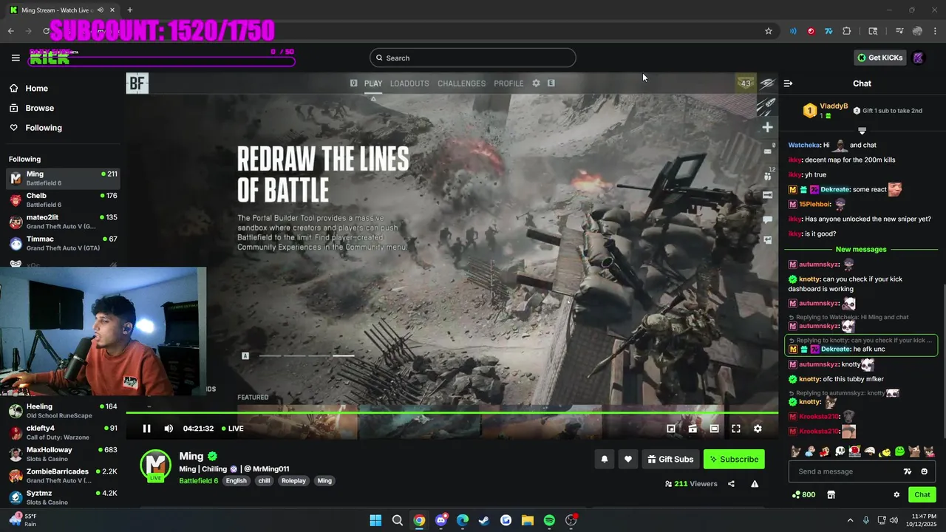946x532 pixels.
Task: View 800 channel points balance
Action: [x=803, y=495]
